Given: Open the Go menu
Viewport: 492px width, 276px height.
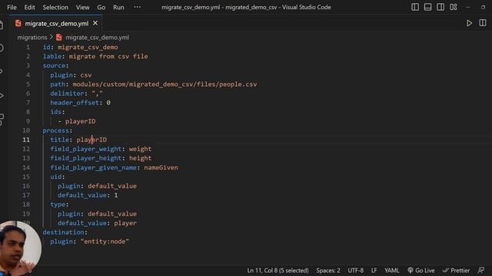Looking at the screenshot, I should 101,7.
